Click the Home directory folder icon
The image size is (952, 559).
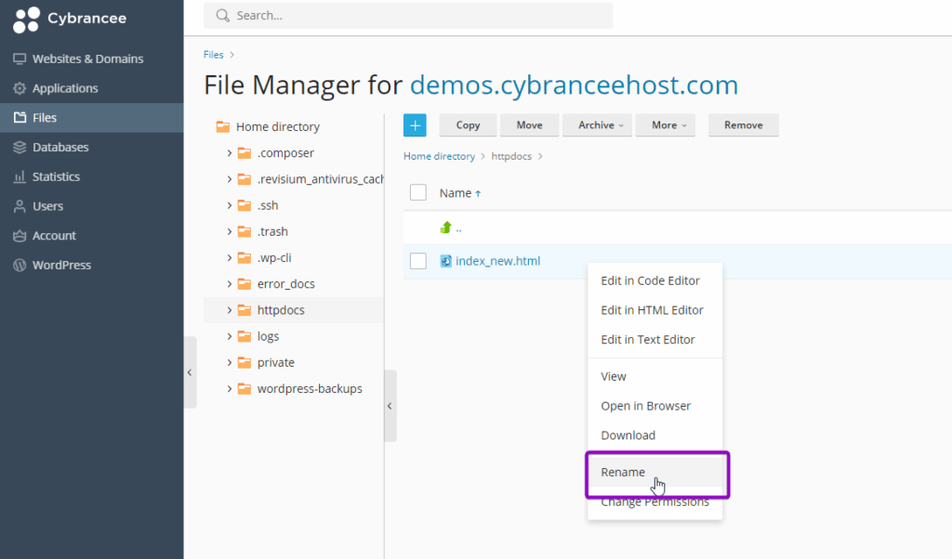coord(223,126)
